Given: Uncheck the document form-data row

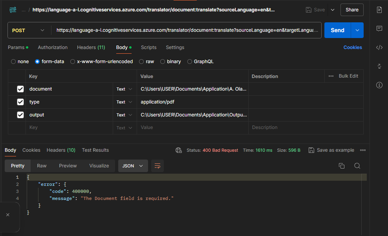Looking at the screenshot, I should [20, 89].
